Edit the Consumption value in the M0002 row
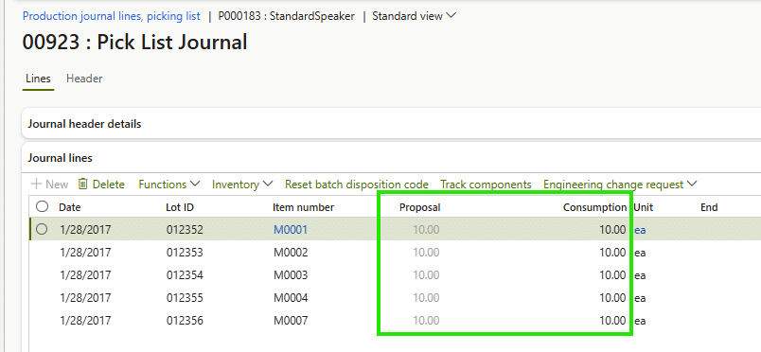This screenshot has width=761, height=352. point(612,253)
